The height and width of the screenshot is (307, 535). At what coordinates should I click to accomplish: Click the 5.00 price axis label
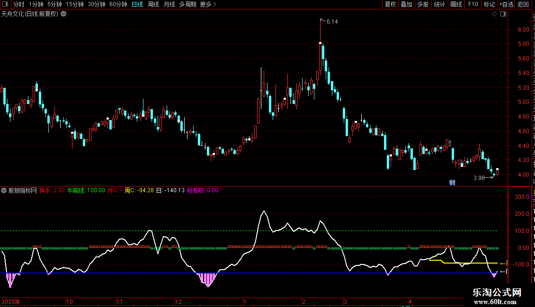click(x=523, y=102)
